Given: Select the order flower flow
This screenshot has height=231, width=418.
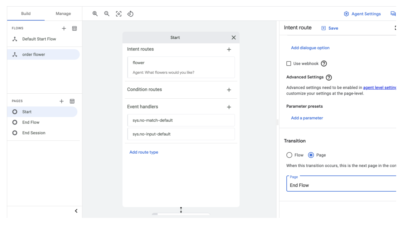Looking at the screenshot, I should point(34,55).
